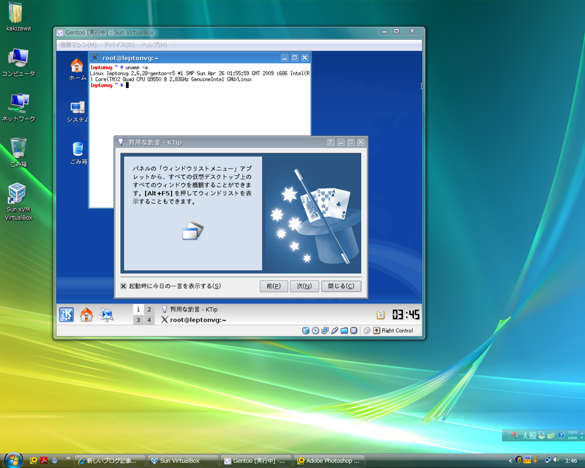Switch to virtual desktop 1 in pager
Image resolution: width=585 pixels, height=468 pixels.
pos(138,309)
